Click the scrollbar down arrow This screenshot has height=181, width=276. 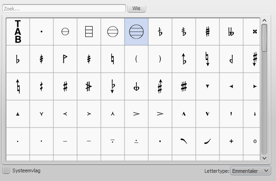(x=264, y=158)
